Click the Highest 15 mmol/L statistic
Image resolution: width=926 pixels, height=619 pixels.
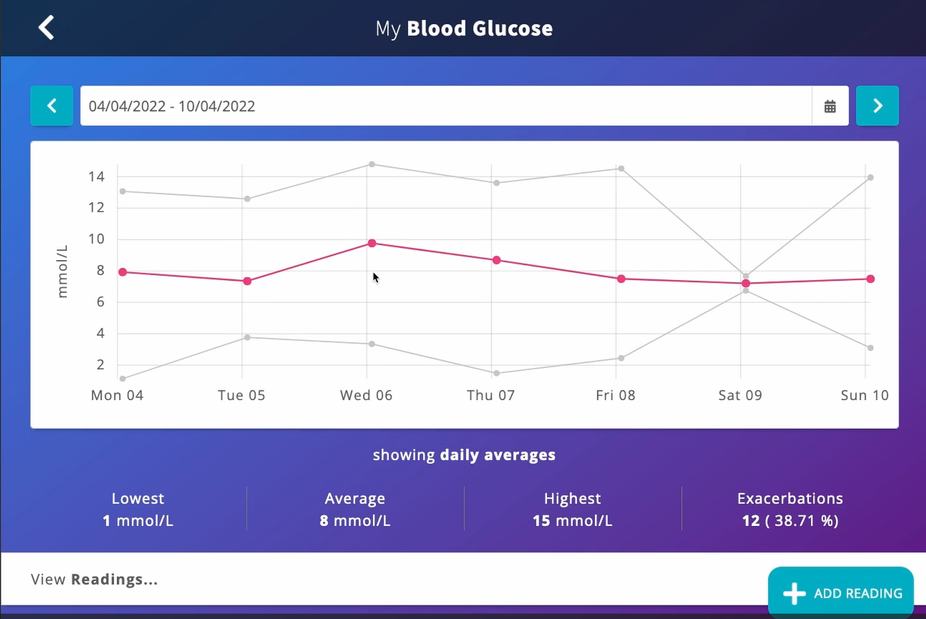pyautogui.click(x=572, y=510)
